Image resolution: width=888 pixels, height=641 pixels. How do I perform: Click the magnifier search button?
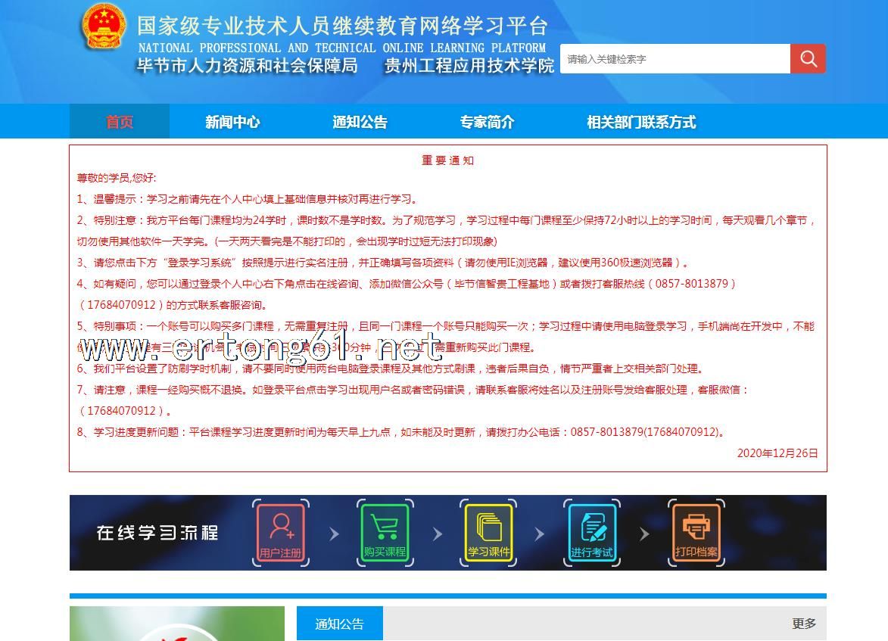pyautogui.click(x=808, y=59)
